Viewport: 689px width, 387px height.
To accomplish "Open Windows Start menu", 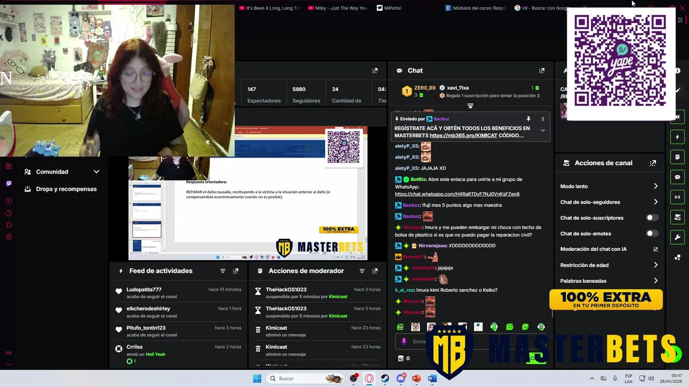I will click(x=257, y=378).
